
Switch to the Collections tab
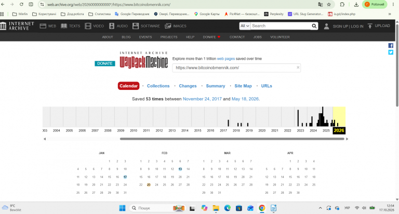[158, 86]
